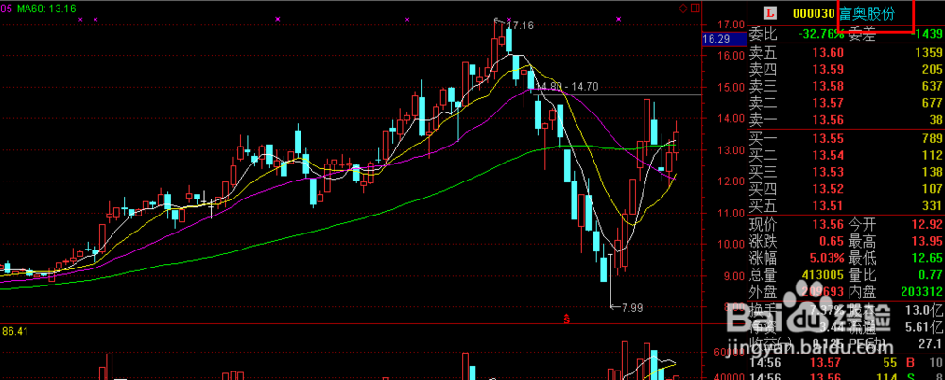This screenshot has height=380, width=945.
Task: Click the red diamond icon above the price axis
Action: (x=683, y=8)
